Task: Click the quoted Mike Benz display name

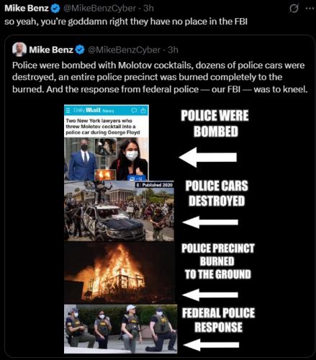Action: (x=51, y=50)
